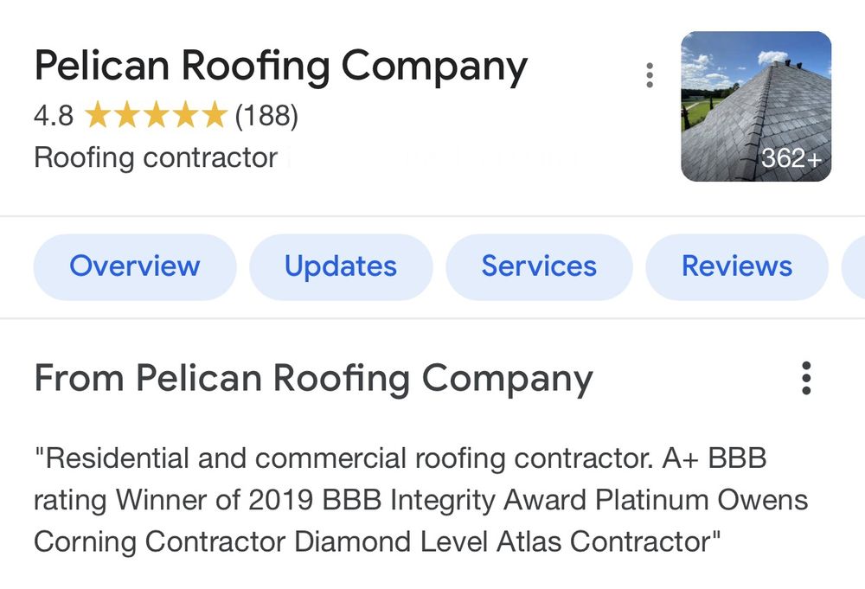Click the Roofing contractor category label

[154, 157]
